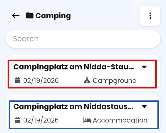166x133 pixels.
Task: Click the Camping collection title
Action: pyautogui.click(x=53, y=16)
